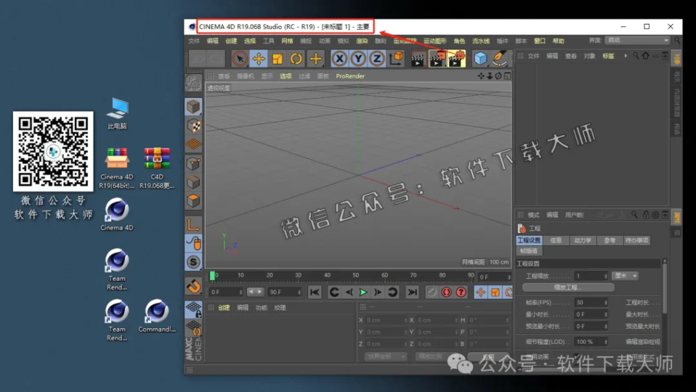Activate the Live Selection arrow tool
The height and width of the screenshot is (392, 696).
click(240, 59)
